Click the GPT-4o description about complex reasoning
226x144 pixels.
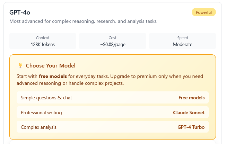(83, 21)
